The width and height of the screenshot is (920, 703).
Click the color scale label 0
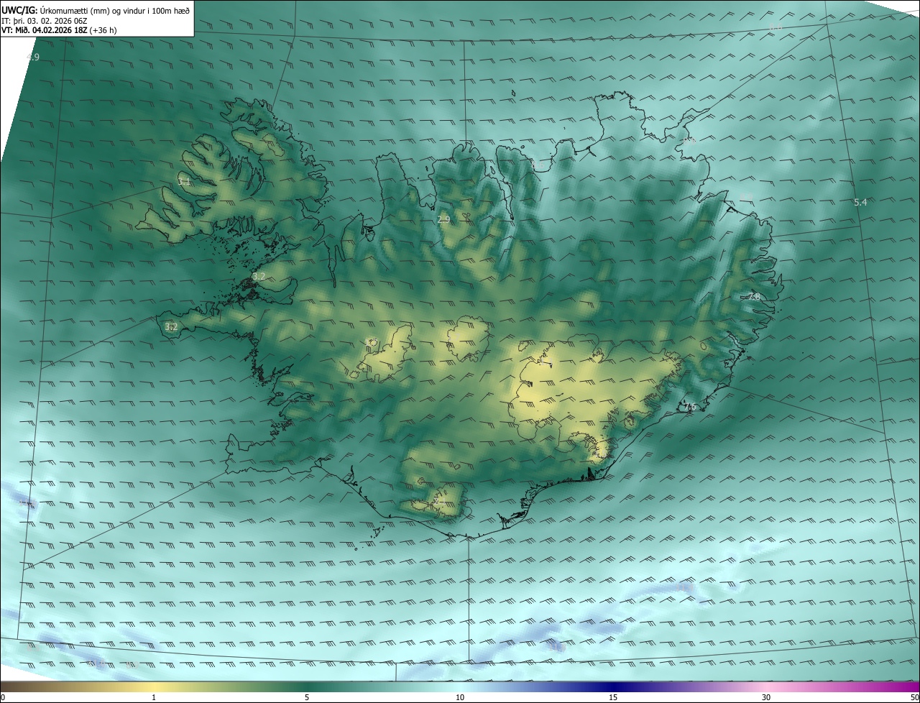tap(2, 697)
